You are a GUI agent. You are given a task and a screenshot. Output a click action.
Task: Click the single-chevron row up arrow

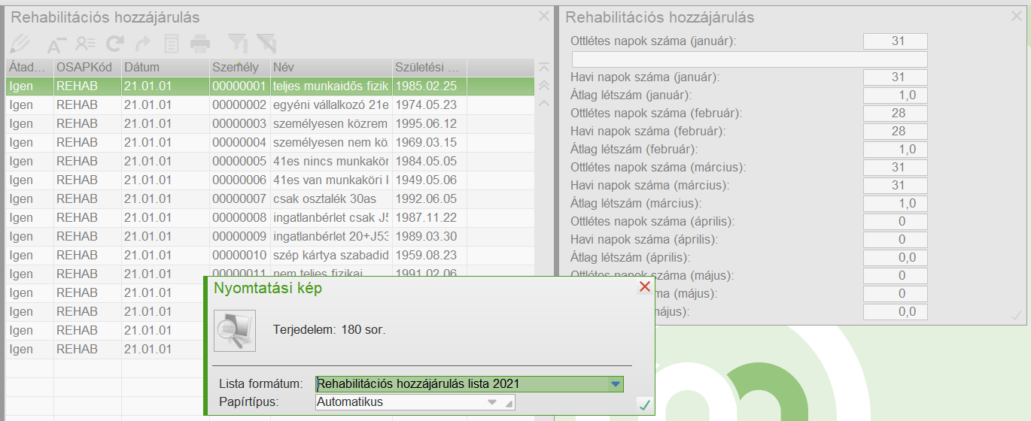[545, 103]
